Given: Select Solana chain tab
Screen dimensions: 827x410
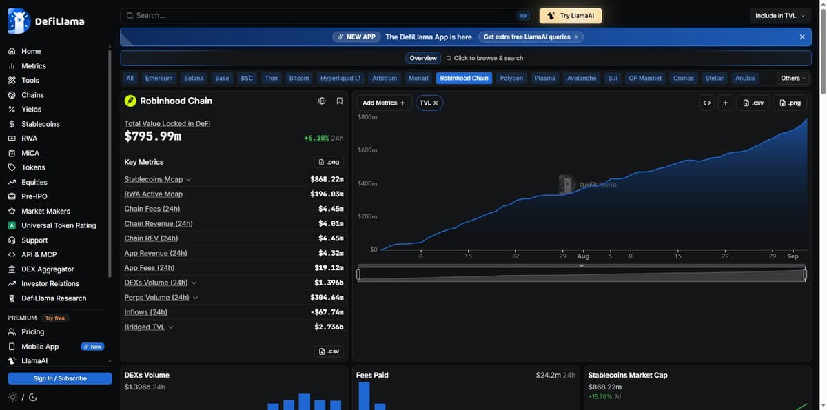Looking at the screenshot, I should point(194,78).
